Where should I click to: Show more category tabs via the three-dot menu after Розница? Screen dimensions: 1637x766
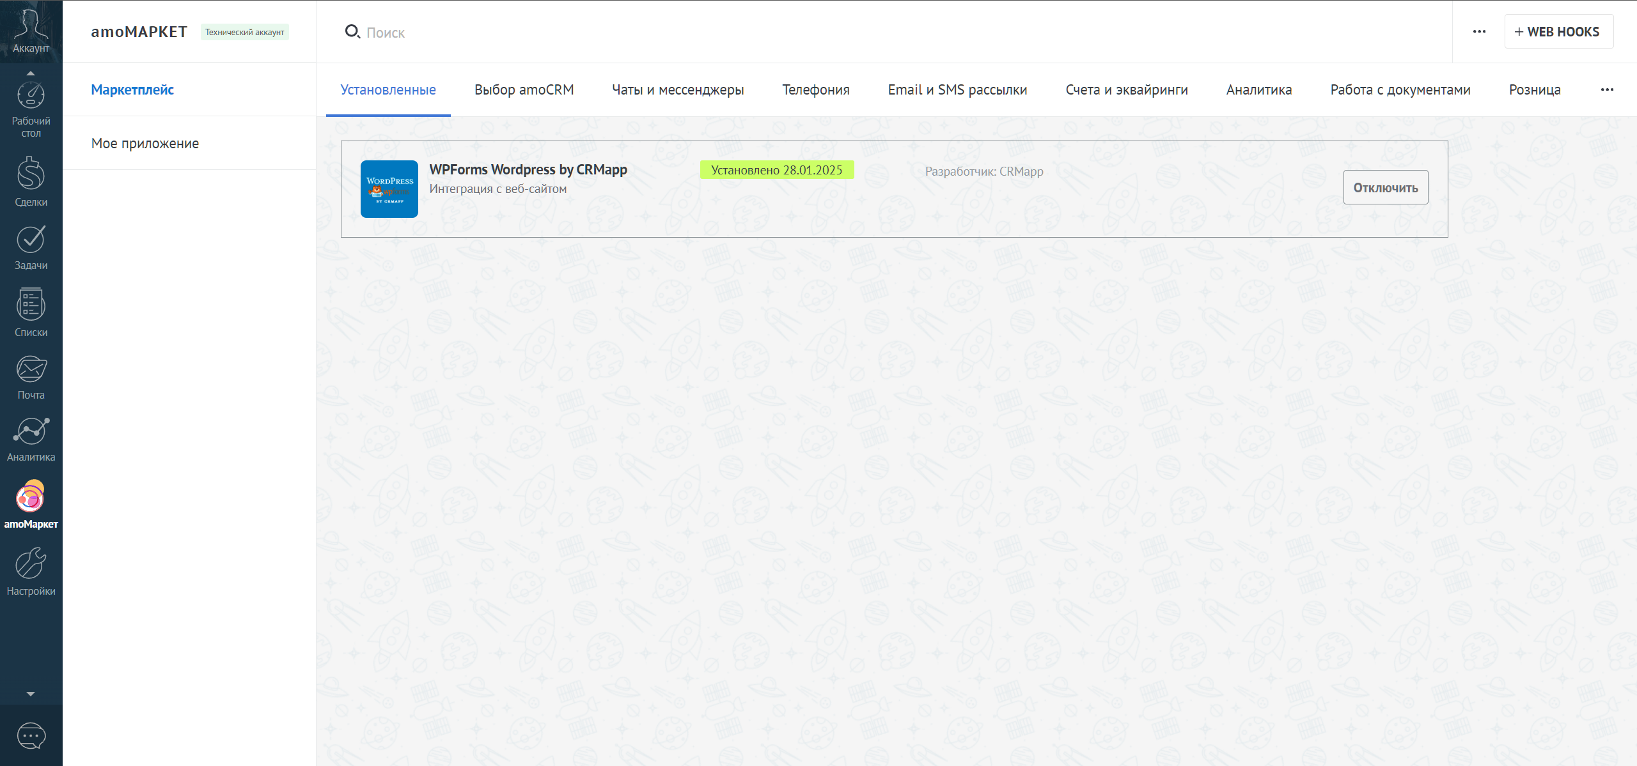click(x=1607, y=89)
